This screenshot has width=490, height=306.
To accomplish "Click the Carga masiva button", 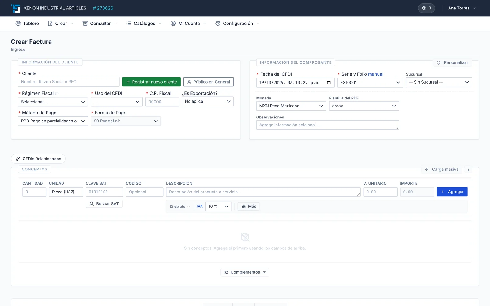I will pyautogui.click(x=442, y=169).
